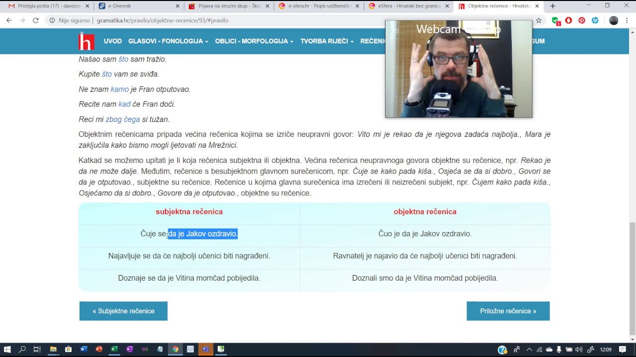Open the Windows notification center
The image size is (636, 357).
623,350
